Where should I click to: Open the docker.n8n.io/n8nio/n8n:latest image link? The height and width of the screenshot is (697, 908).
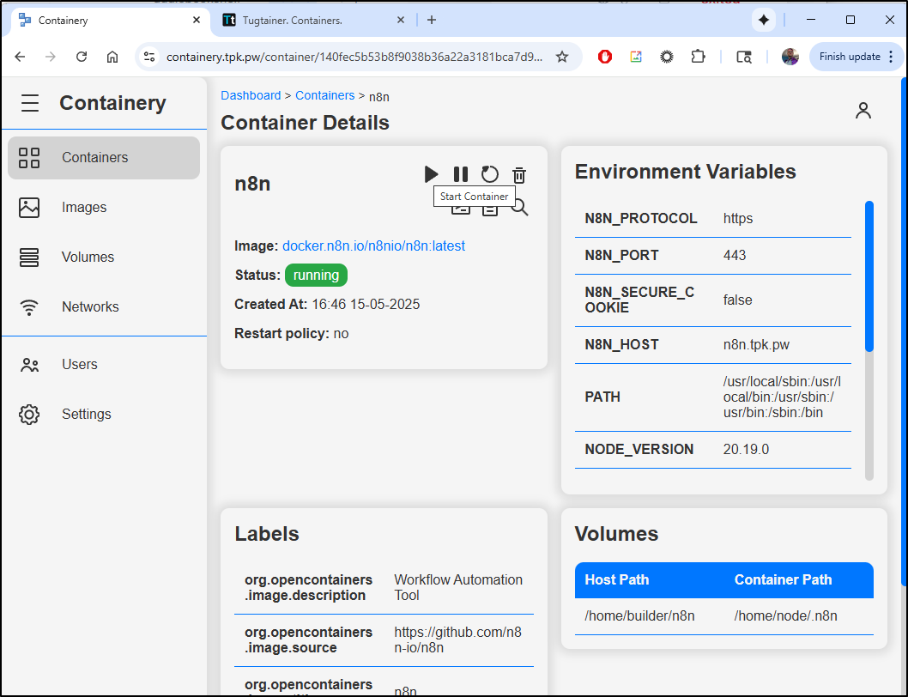(373, 245)
